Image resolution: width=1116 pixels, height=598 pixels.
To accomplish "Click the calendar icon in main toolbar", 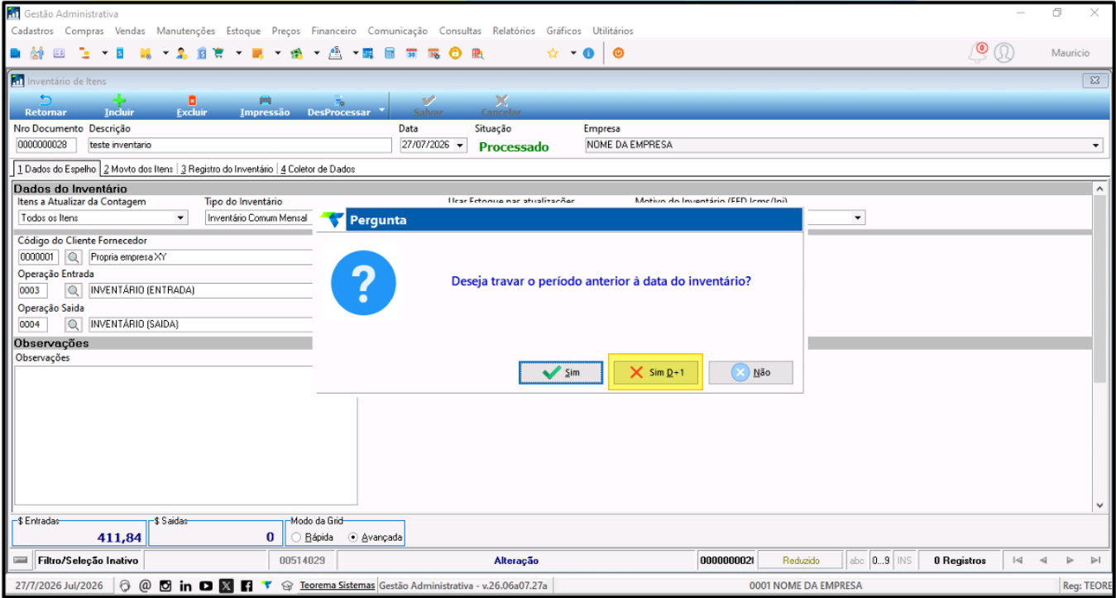I will [x=411, y=53].
